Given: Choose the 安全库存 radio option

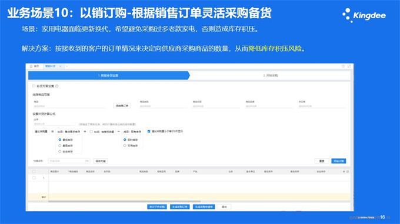Looking at the screenshot, I should pyautogui.click(x=59, y=151).
